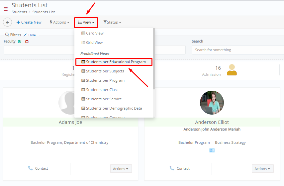
Task: Click Bachelor Program, Department of Chemistry text
Action: tap(69, 142)
